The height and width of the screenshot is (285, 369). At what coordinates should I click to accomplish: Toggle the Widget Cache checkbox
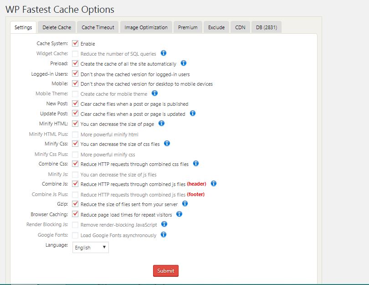(x=75, y=53)
